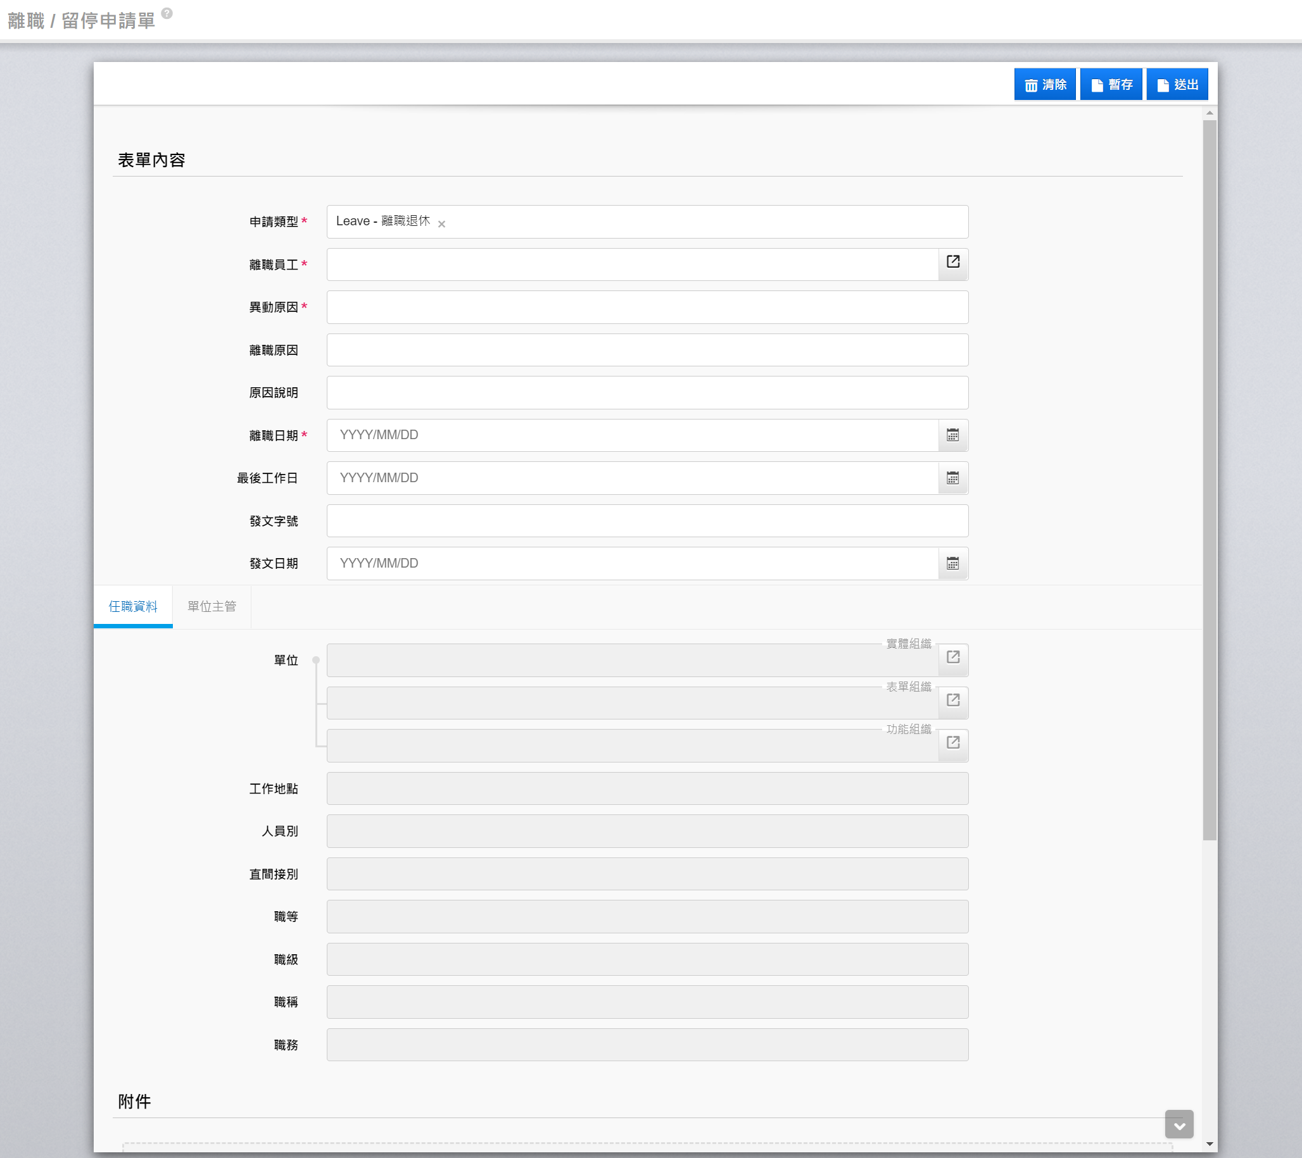Image resolution: width=1302 pixels, height=1158 pixels.
Task: Open 實體組織 unit picker icon
Action: click(x=952, y=657)
